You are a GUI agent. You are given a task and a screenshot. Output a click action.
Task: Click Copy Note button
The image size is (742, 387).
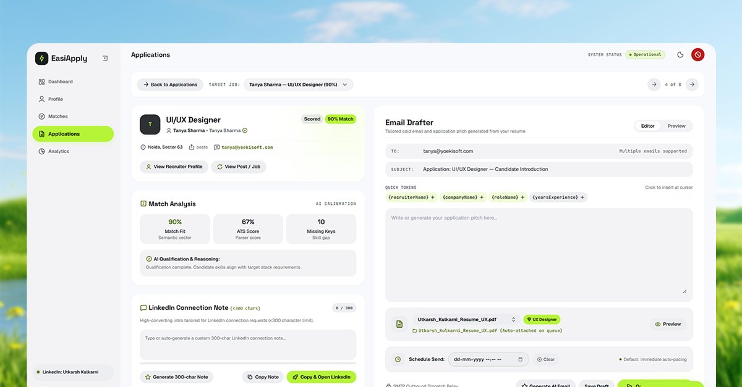tap(263, 377)
